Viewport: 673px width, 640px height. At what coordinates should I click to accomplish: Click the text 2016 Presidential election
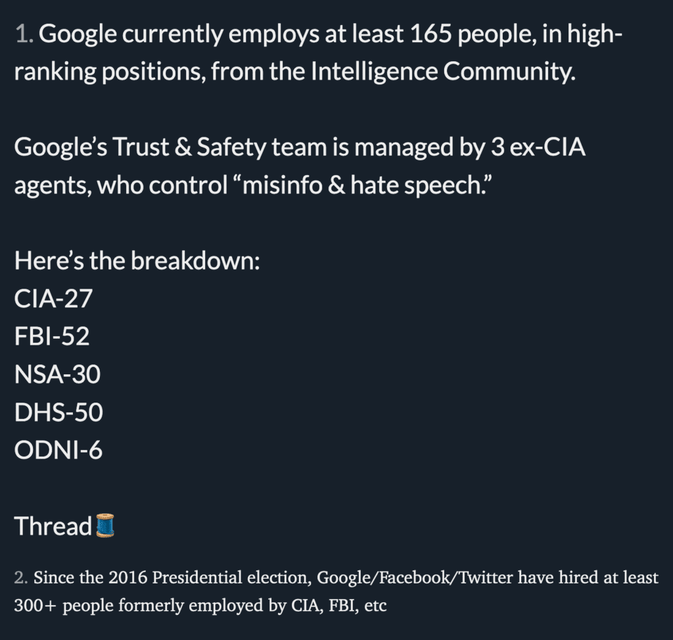click(210, 578)
